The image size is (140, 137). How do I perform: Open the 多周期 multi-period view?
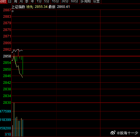point(86,2)
